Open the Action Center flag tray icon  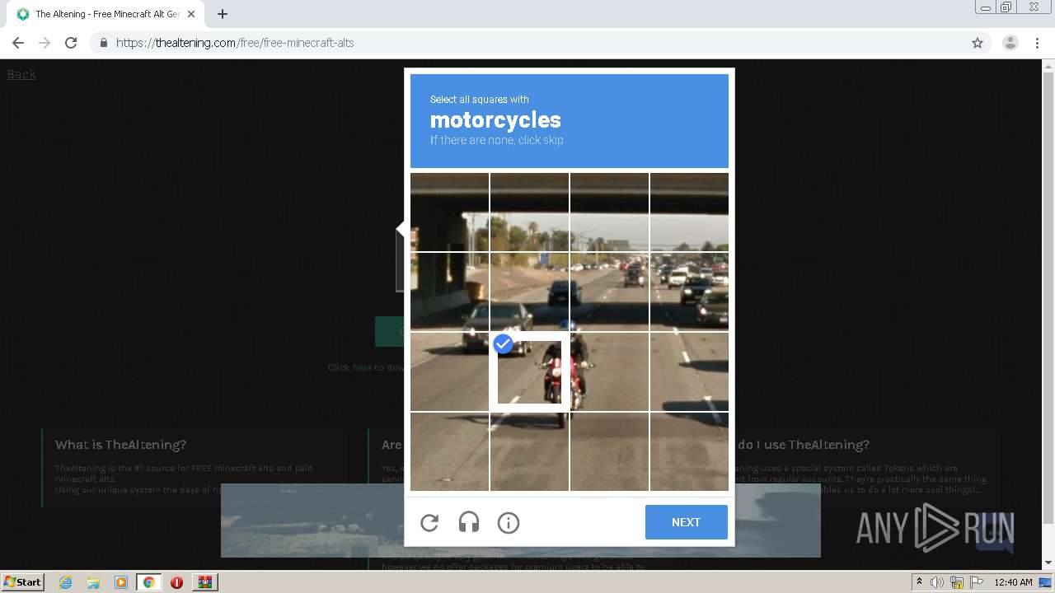[x=976, y=582]
